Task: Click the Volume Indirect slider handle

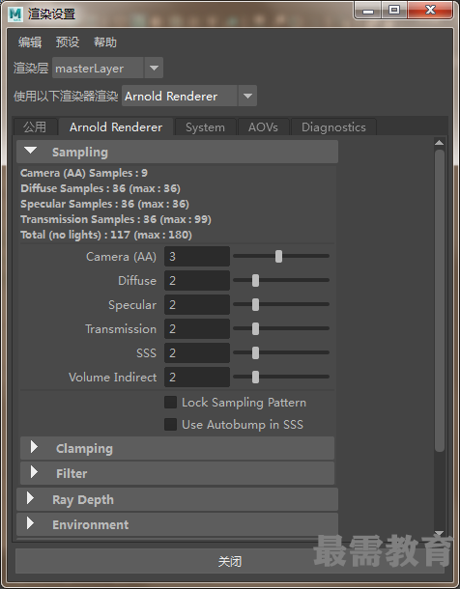Action: (x=255, y=377)
